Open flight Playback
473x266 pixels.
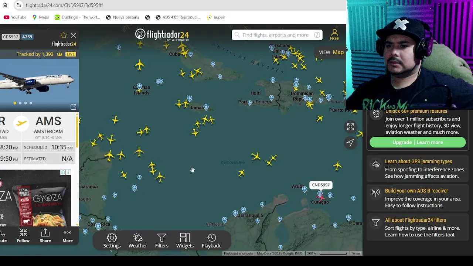pos(211,241)
